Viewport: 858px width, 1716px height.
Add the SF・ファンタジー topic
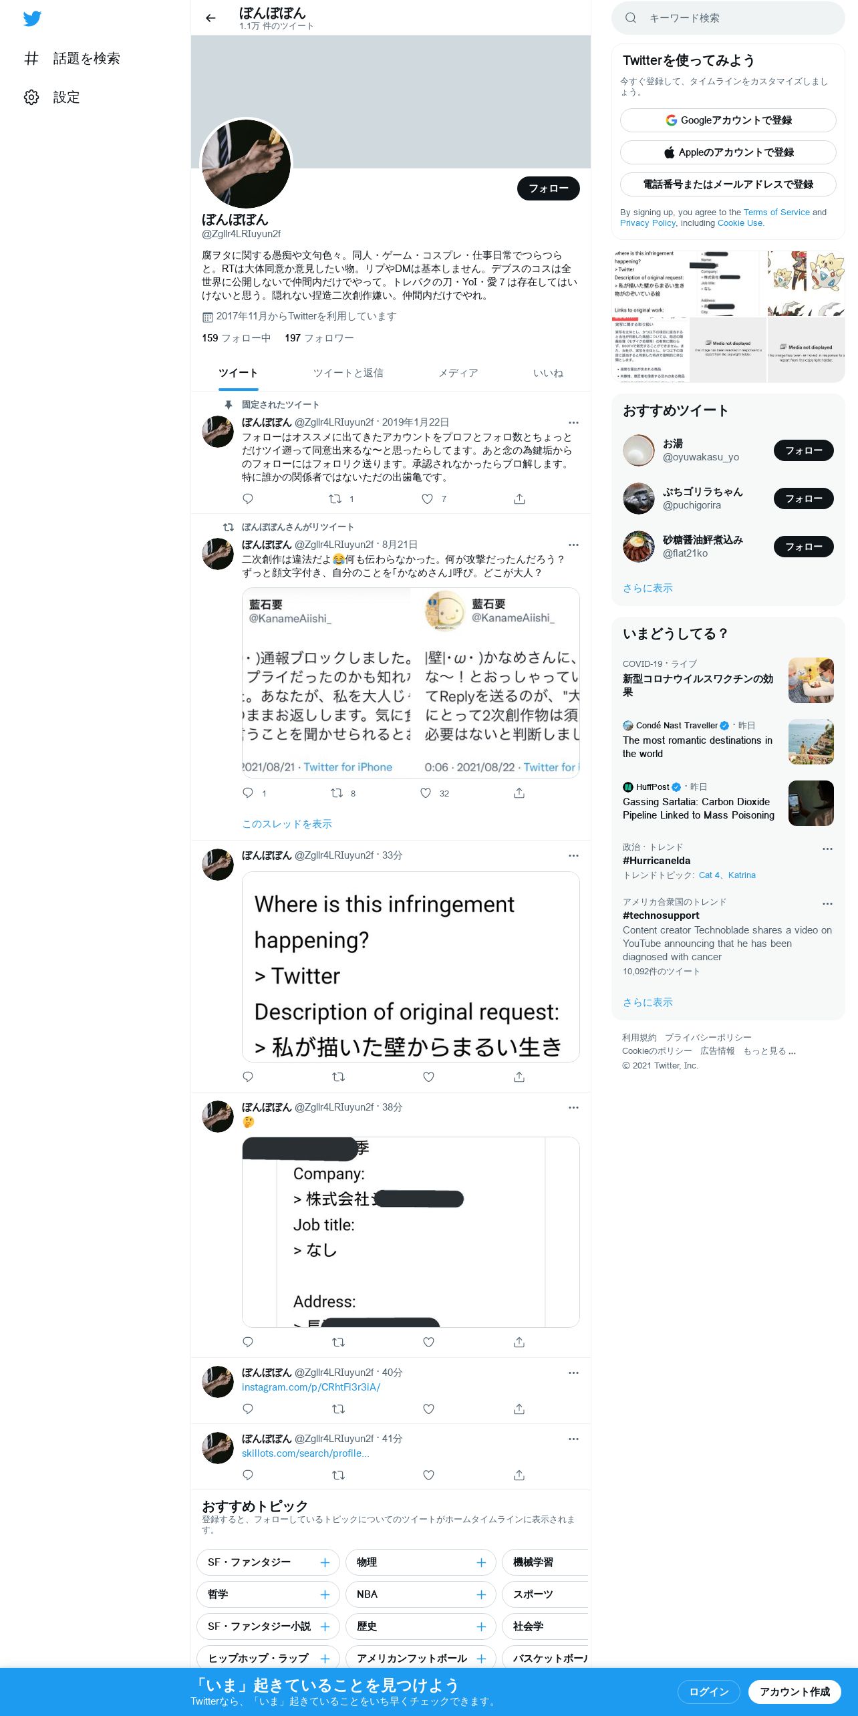click(x=325, y=1562)
